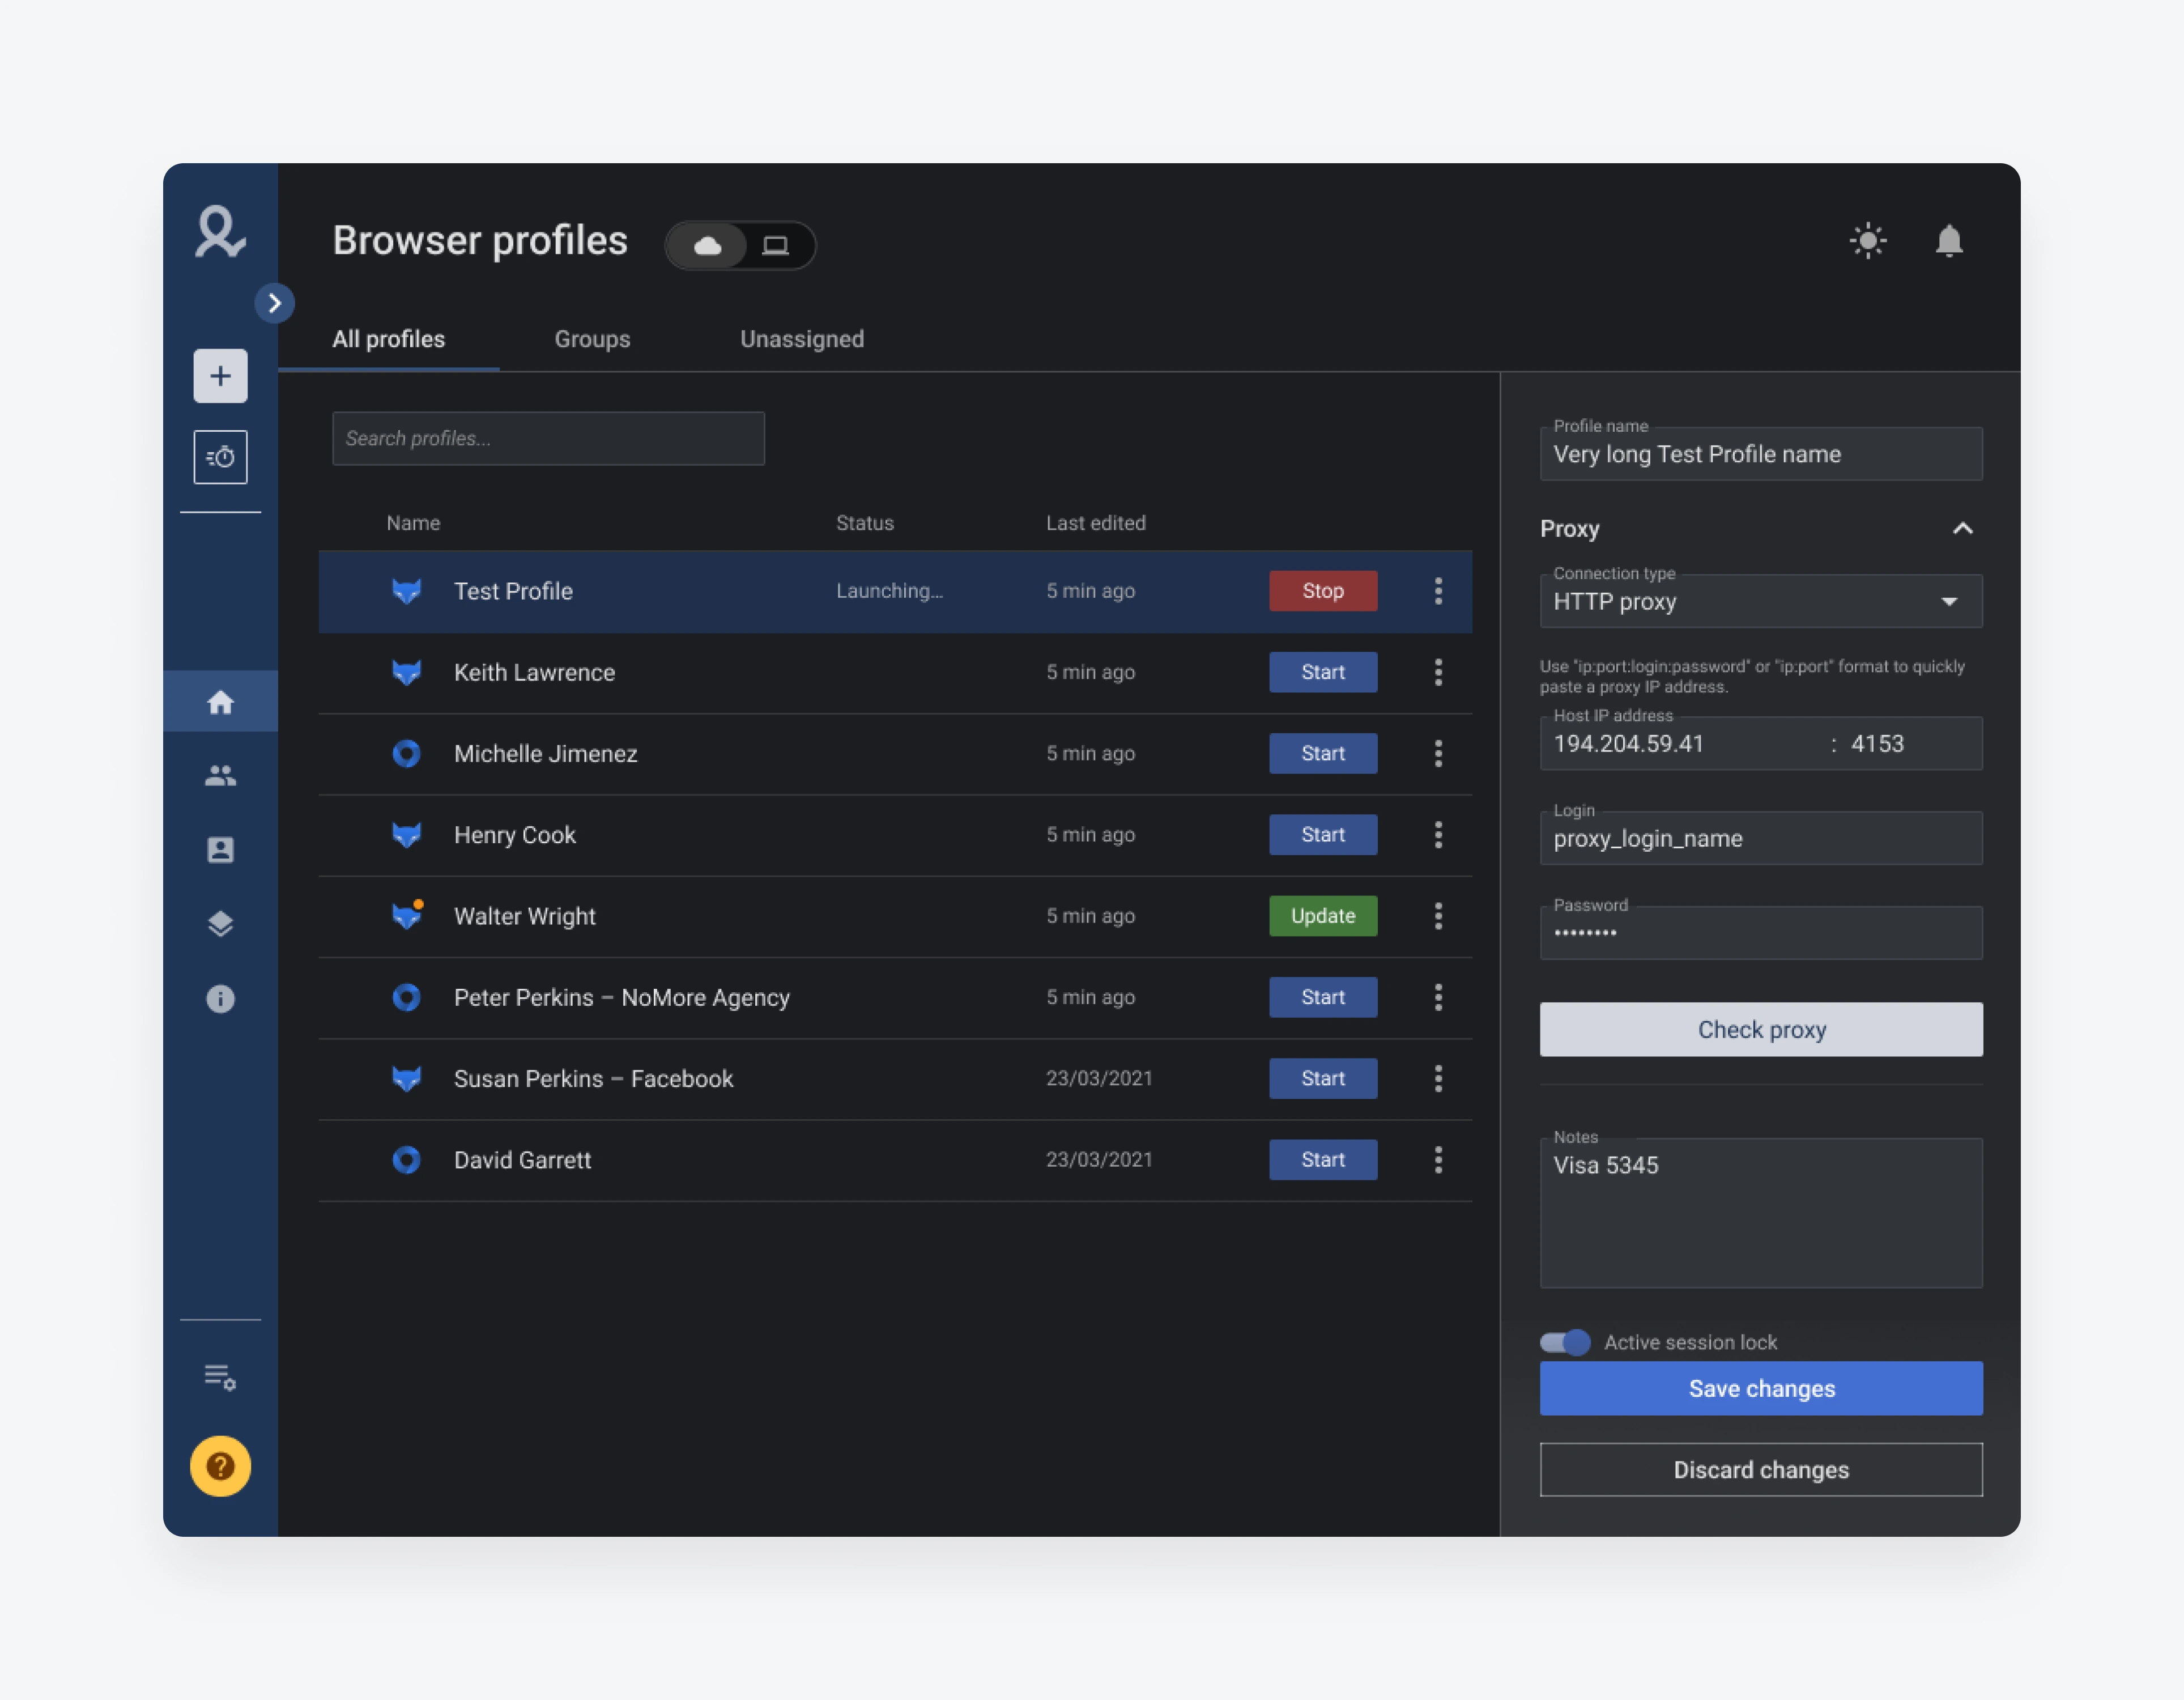Start the David Garrett profile
This screenshot has height=1700, width=2184.
[x=1323, y=1160]
